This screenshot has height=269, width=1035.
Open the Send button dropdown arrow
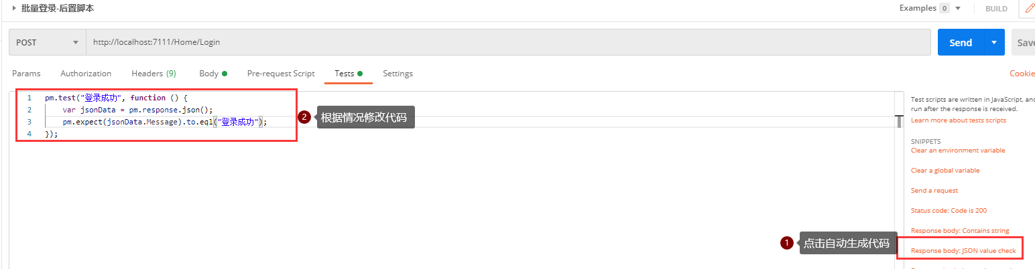click(x=993, y=42)
